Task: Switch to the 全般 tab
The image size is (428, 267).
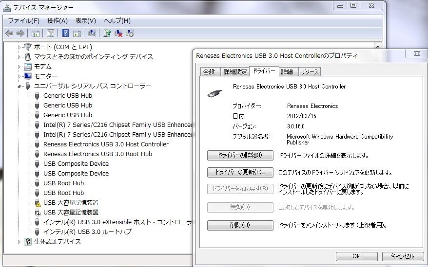Action: (x=209, y=71)
